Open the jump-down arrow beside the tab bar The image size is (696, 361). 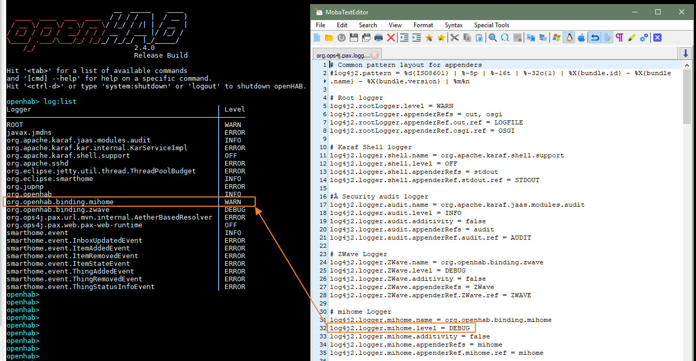coord(686,53)
